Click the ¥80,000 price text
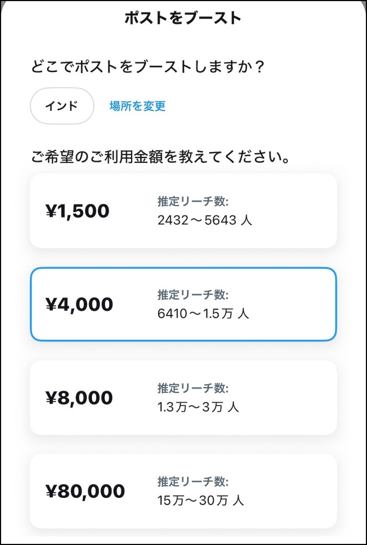This screenshot has width=367, height=545. pos(85,491)
